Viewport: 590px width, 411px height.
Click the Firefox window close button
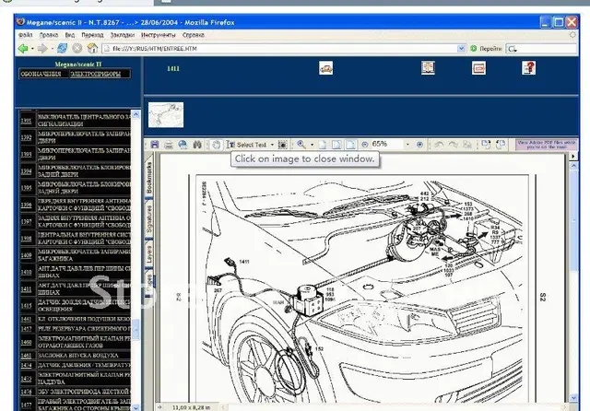(x=572, y=22)
